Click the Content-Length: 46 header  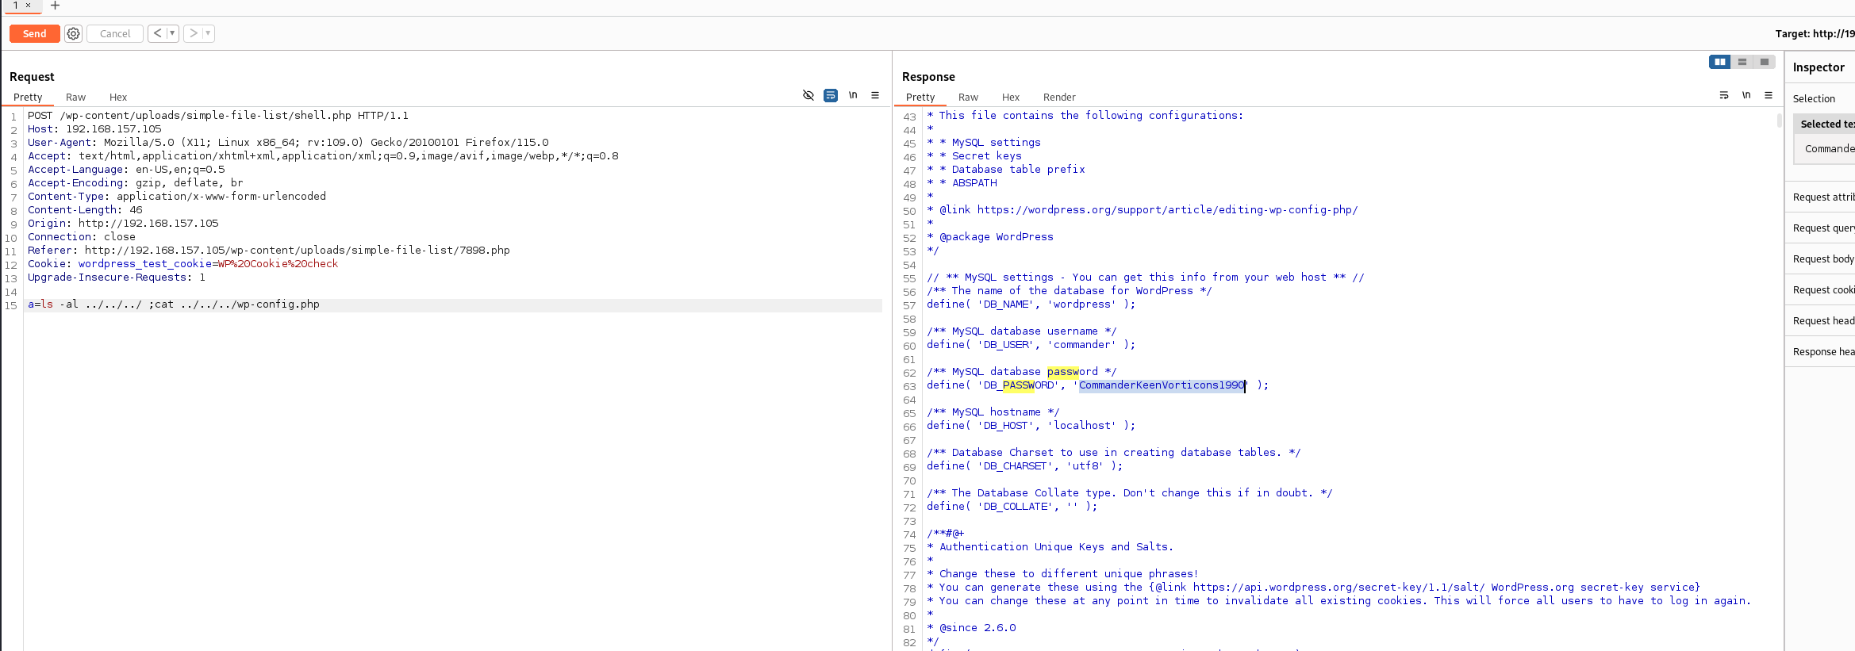point(85,210)
